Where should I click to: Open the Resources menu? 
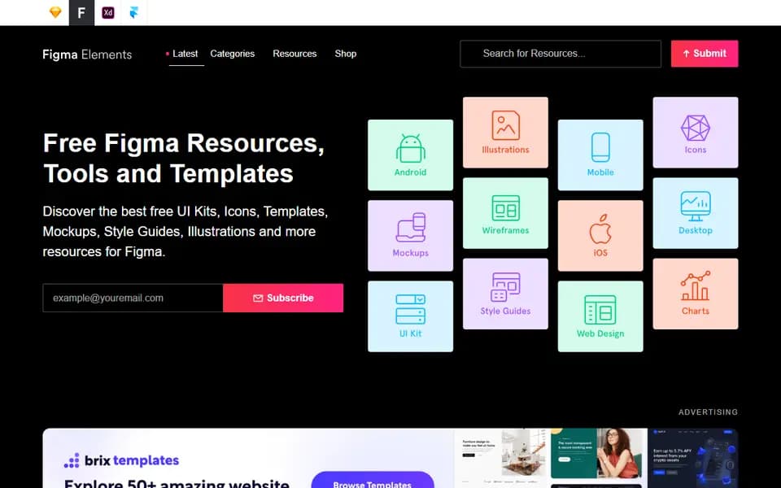coord(295,54)
